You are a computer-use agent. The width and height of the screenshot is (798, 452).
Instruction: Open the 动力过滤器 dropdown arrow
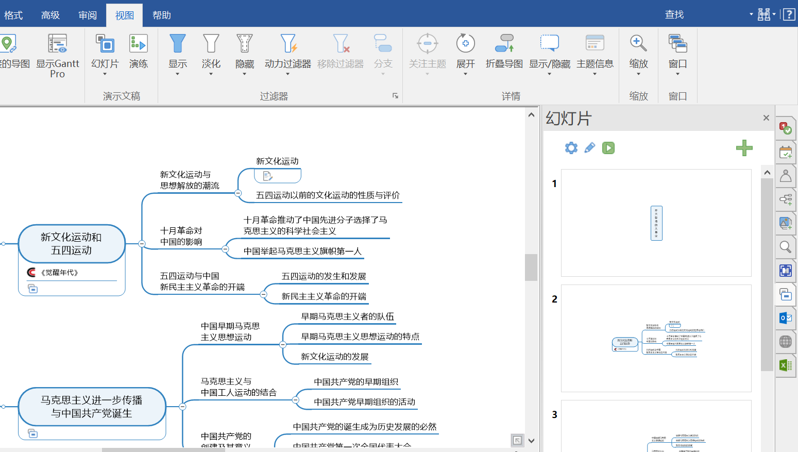pos(287,74)
